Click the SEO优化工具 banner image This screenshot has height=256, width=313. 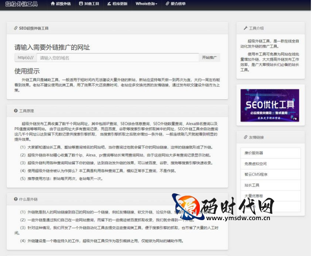coord(270,105)
